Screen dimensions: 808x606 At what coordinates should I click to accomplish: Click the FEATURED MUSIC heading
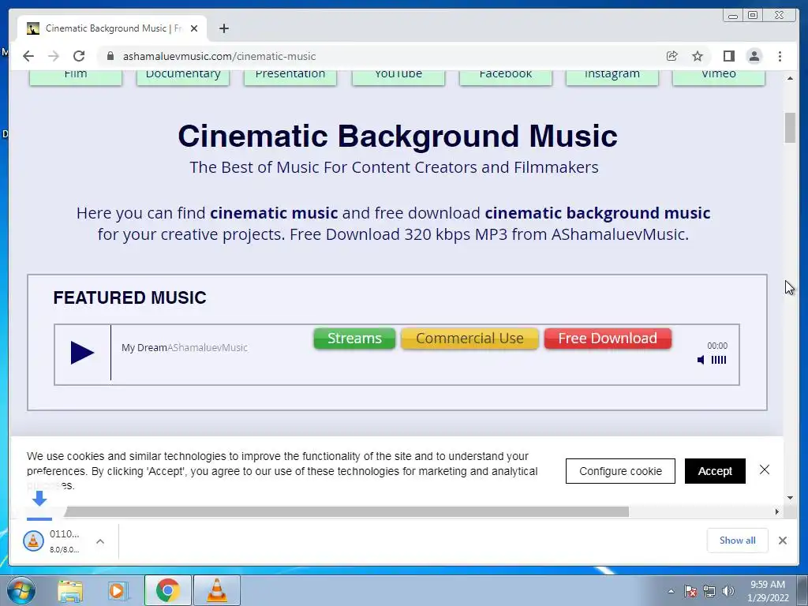click(130, 297)
